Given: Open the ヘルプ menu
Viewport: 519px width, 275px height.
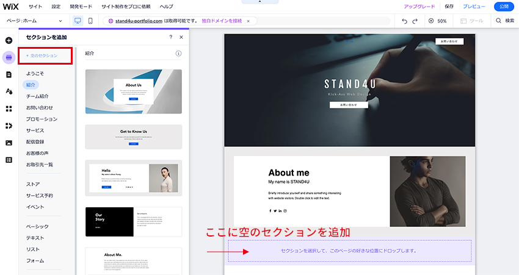Looking at the screenshot, I should [166, 6].
